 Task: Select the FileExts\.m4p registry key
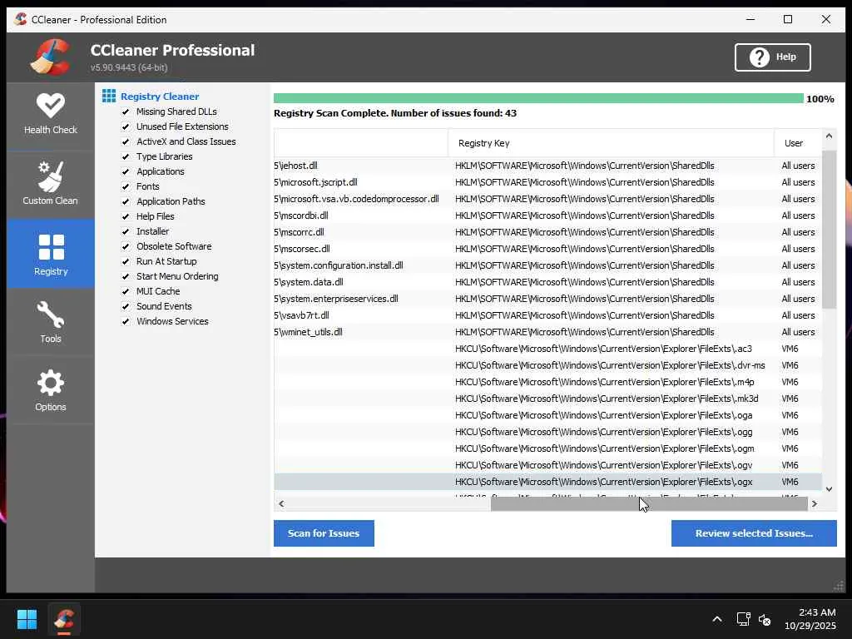547,382
